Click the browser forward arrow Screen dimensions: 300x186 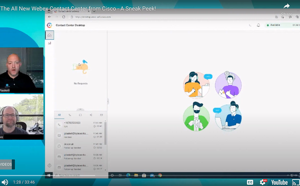[57, 17]
